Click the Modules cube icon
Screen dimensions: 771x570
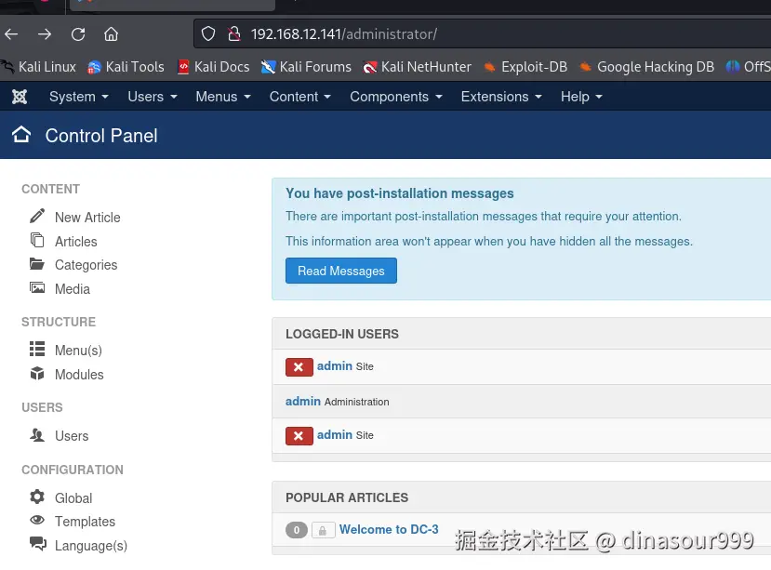pyautogui.click(x=37, y=373)
